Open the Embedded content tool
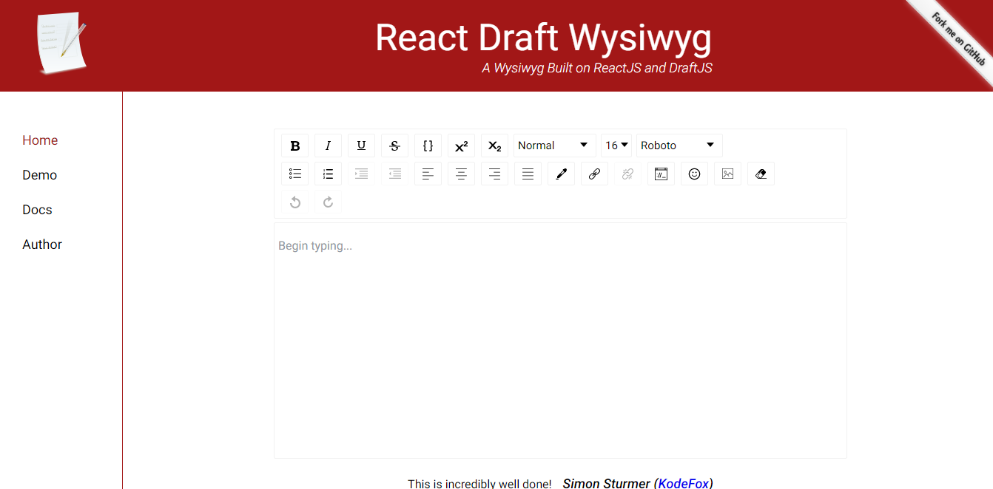Screen dimensions: 993x489 (661, 174)
